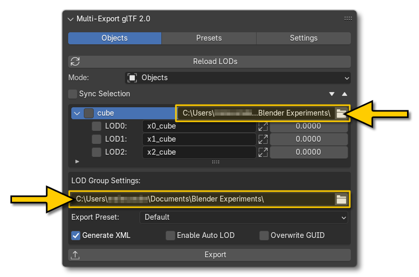Click the LOD0 value field showing 0.0000
419x277 pixels.
coord(308,126)
